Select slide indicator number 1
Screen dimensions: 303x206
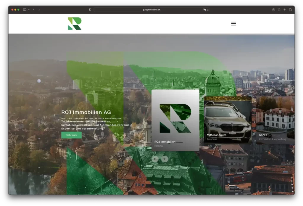click(39, 81)
